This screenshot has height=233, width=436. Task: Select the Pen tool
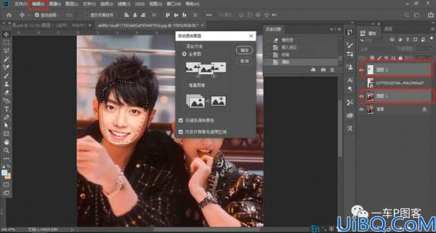6,117
